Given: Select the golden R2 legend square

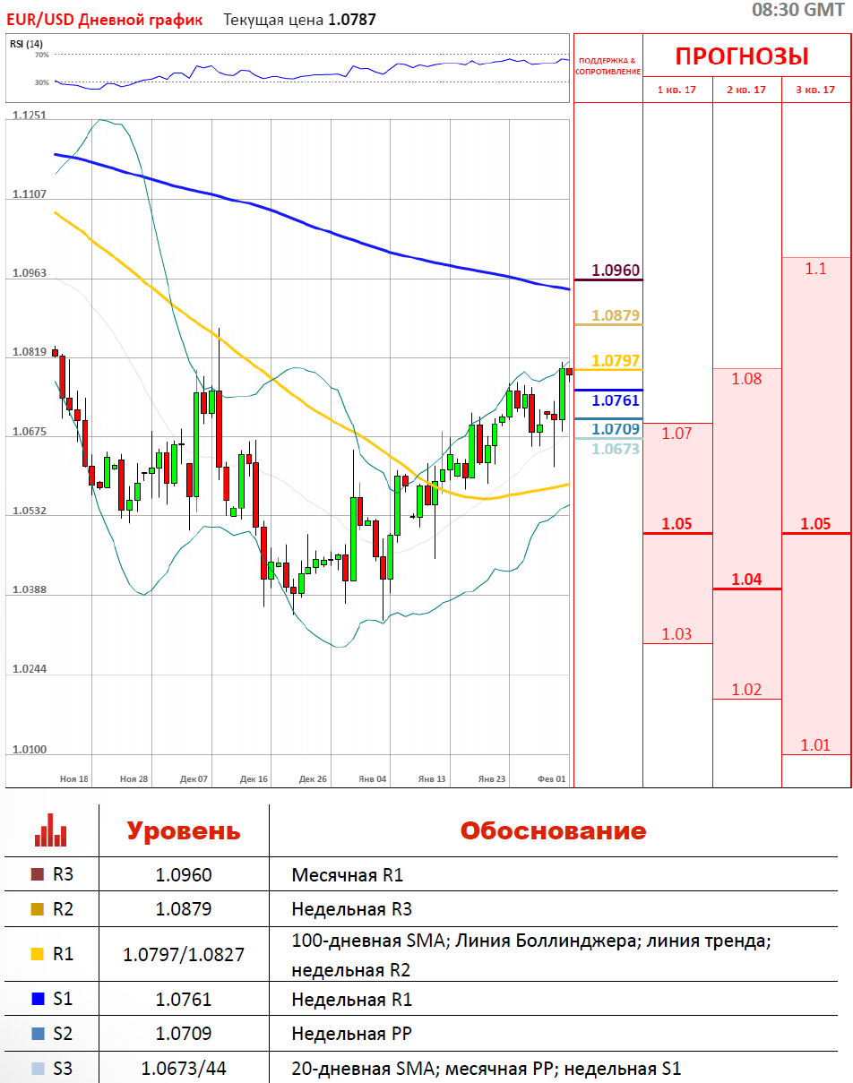Looking at the screenshot, I should point(37,909).
